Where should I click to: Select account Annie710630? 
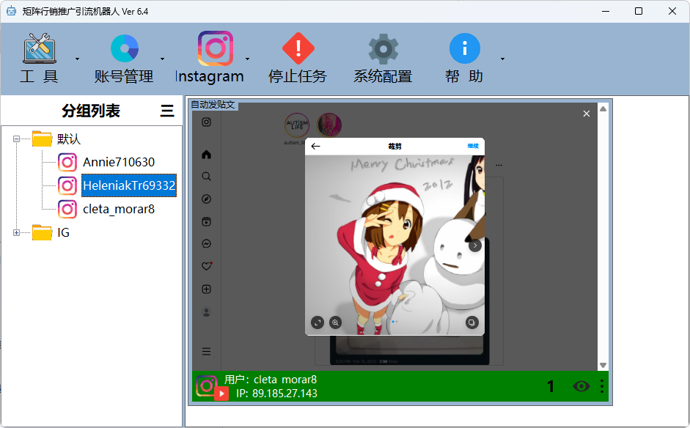pos(119,162)
